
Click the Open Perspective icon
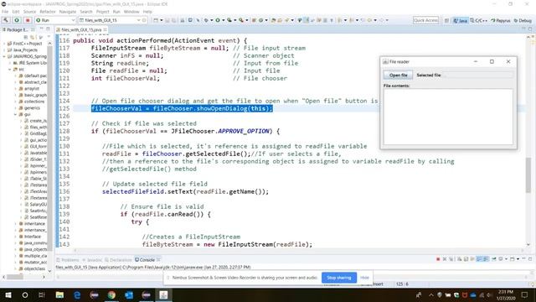pyautogui.click(x=446, y=20)
